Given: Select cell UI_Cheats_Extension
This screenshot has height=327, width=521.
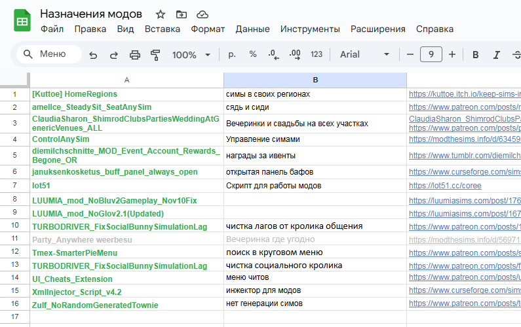Looking at the screenshot, I should coord(126,277).
